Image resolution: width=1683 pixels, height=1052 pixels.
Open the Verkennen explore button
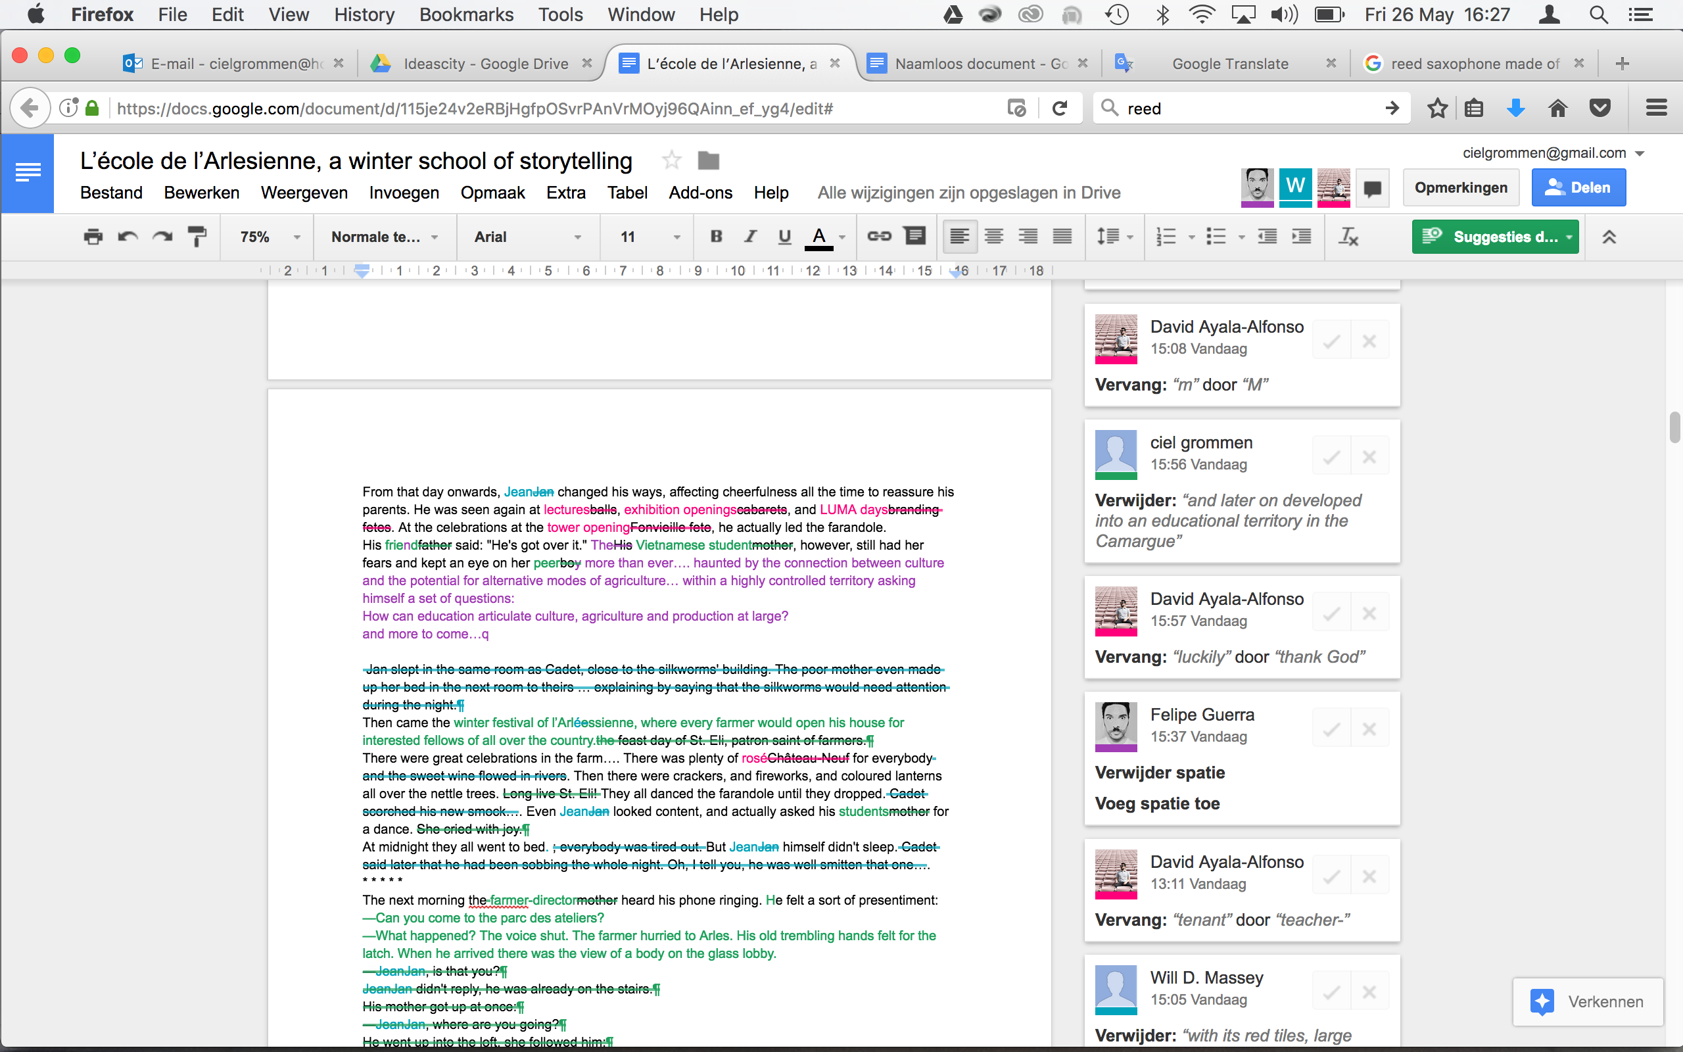(1588, 1002)
